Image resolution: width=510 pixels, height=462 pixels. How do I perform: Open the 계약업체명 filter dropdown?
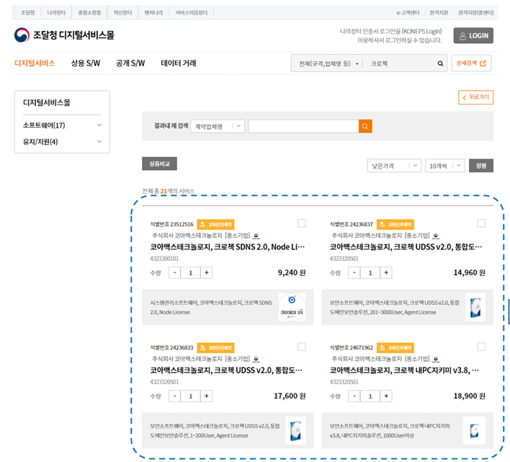point(218,126)
